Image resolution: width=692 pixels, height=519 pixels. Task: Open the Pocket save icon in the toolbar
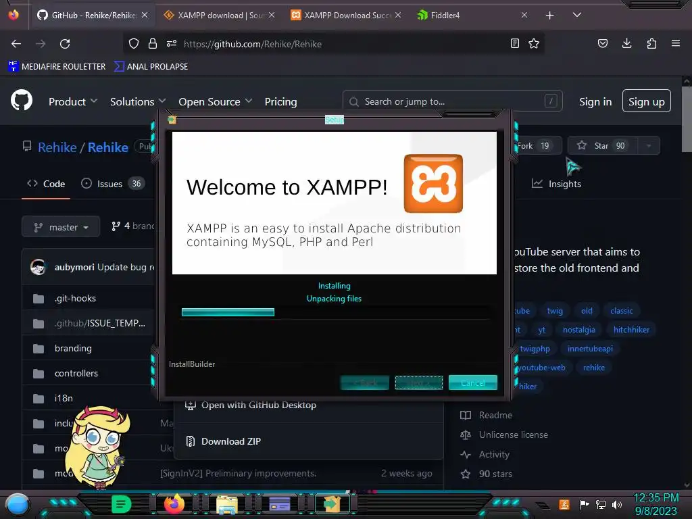pos(602,43)
